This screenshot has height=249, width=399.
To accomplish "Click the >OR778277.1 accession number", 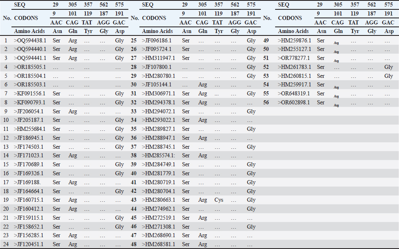I will click(x=294, y=58).
